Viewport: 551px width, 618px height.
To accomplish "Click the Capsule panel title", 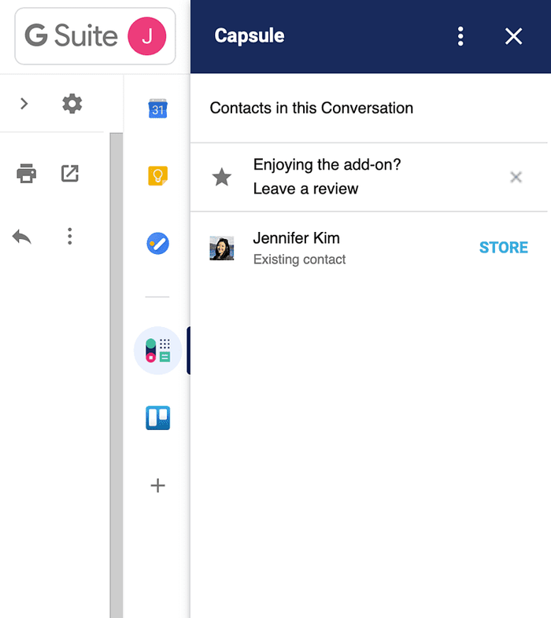I will tap(250, 36).
